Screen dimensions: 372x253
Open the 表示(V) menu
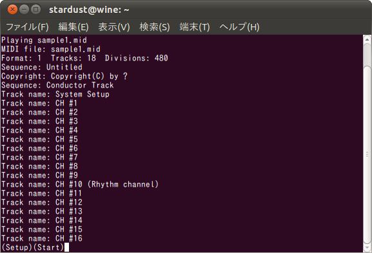click(114, 27)
